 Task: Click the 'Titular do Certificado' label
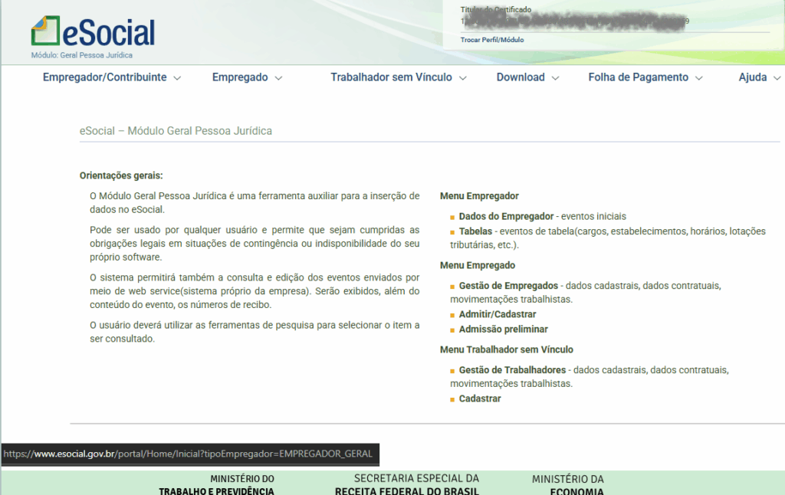[x=496, y=9]
